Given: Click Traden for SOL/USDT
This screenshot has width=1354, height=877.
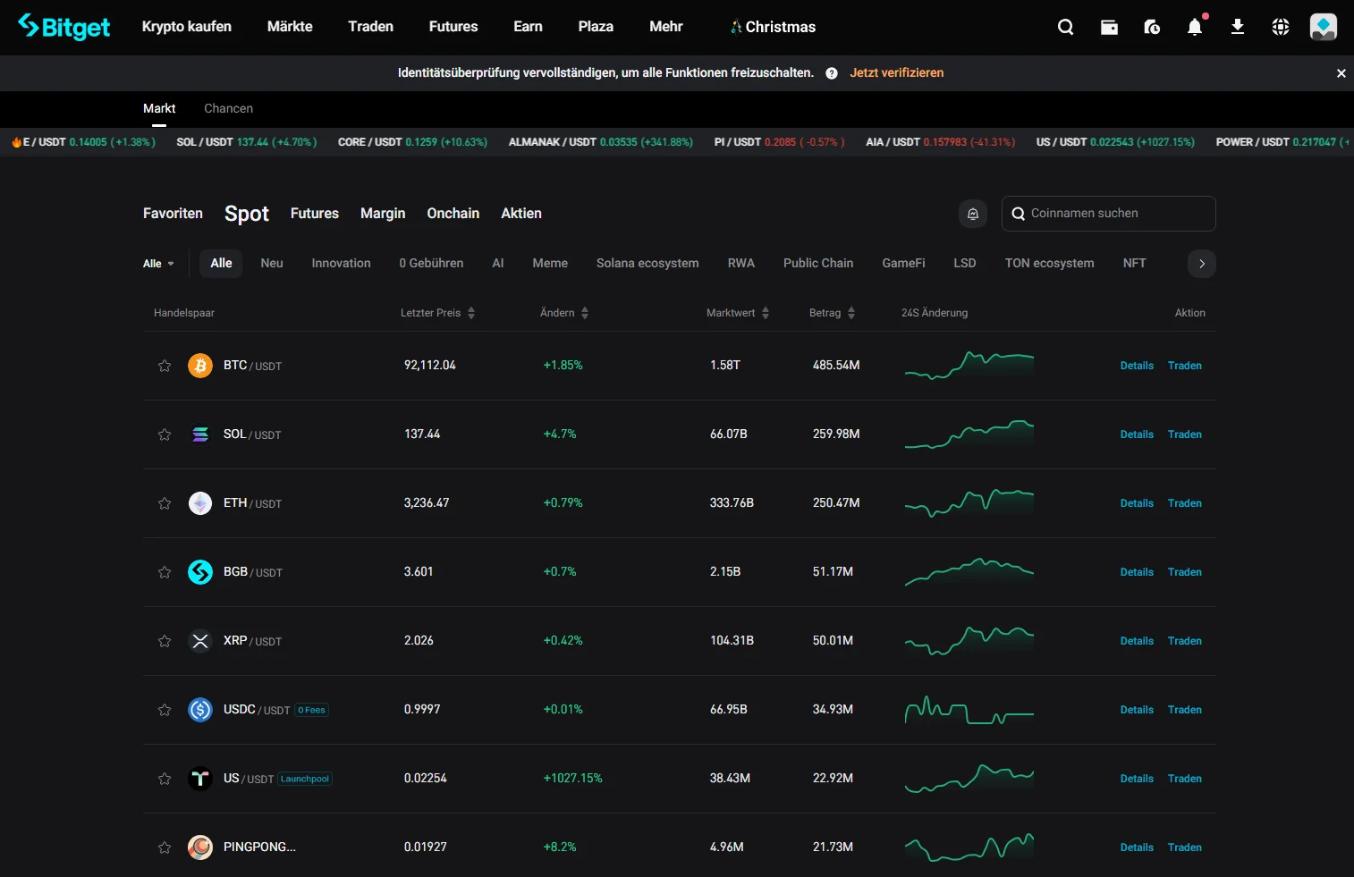Looking at the screenshot, I should pyautogui.click(x=1185, y=434).
